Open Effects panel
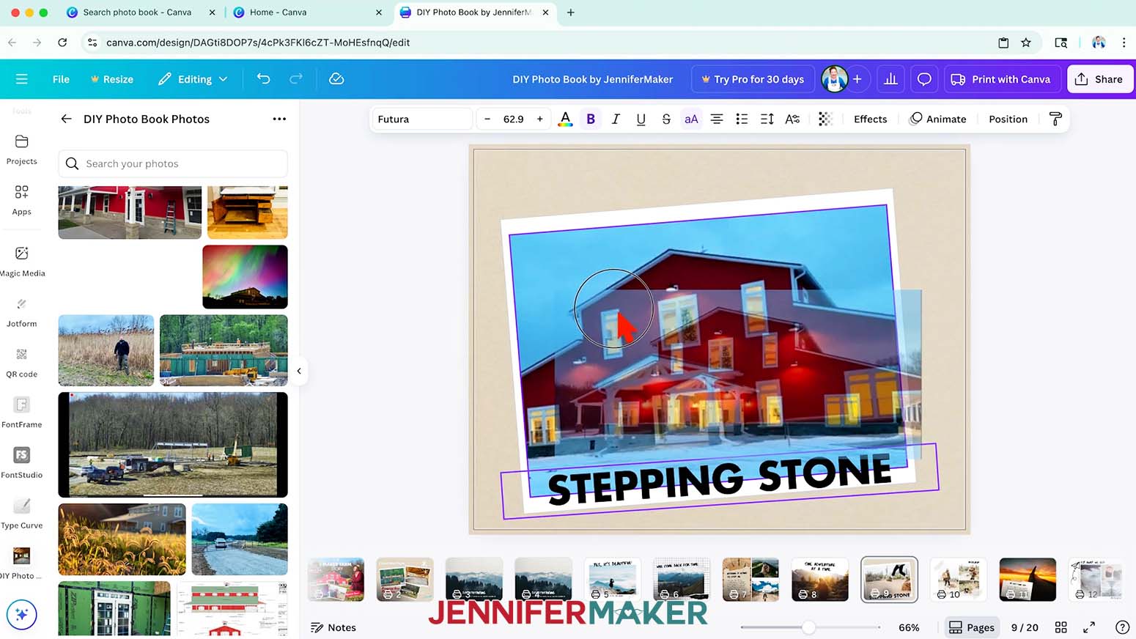Image resolution: width=1136 pixels, height=639 pixels. pos(870,119)
